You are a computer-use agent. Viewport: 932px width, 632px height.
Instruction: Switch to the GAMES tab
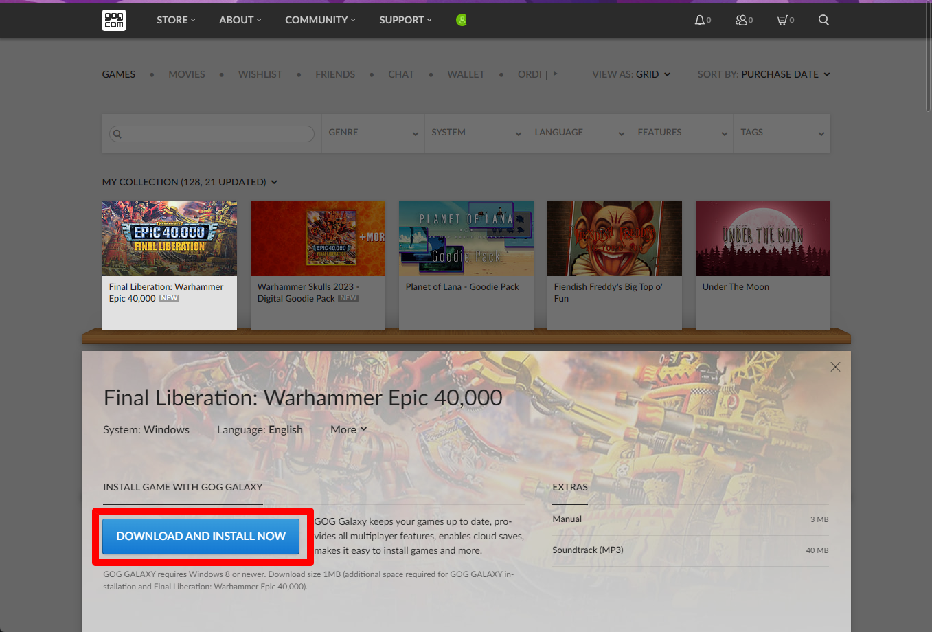point(119,74)
